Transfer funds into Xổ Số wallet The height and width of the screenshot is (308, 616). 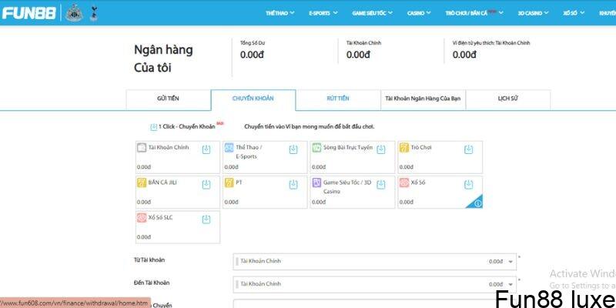[x=468, y=185]
